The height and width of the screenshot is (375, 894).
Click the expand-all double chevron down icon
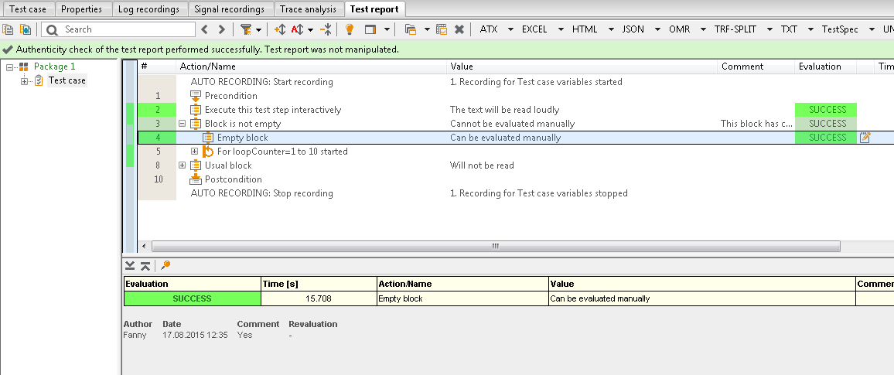point(131,265)
